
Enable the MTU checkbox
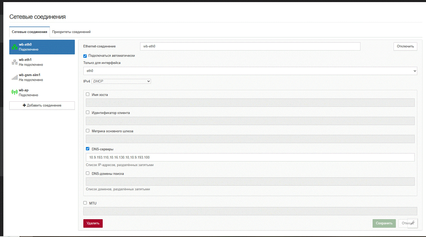85,203
